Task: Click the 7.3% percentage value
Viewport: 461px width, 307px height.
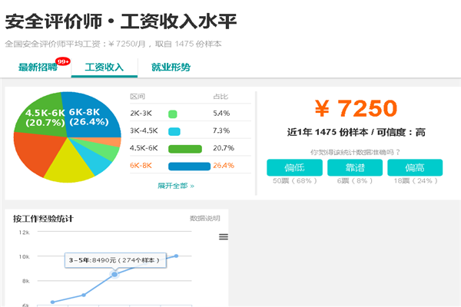Action: coord(221,130)
